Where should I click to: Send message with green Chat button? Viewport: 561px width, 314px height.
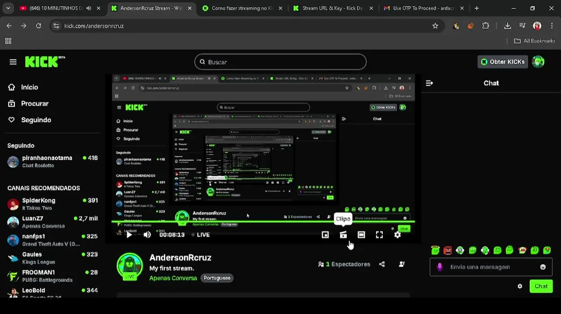click(x=541, y=287)
